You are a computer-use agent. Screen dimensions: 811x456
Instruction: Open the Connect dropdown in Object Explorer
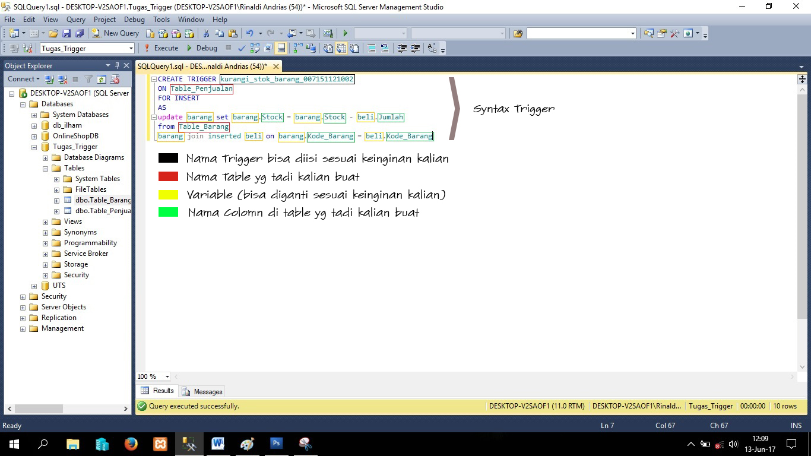tap(23, 78)
